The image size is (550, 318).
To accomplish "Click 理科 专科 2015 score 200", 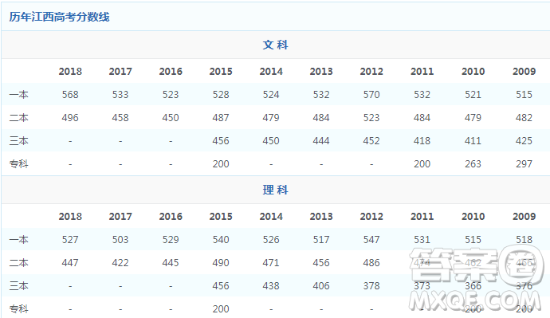I will click(x=221, y=309).
